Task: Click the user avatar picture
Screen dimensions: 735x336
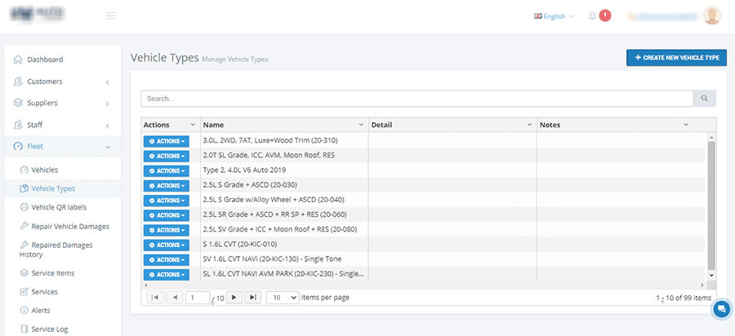Action: [x=711, y=15]
